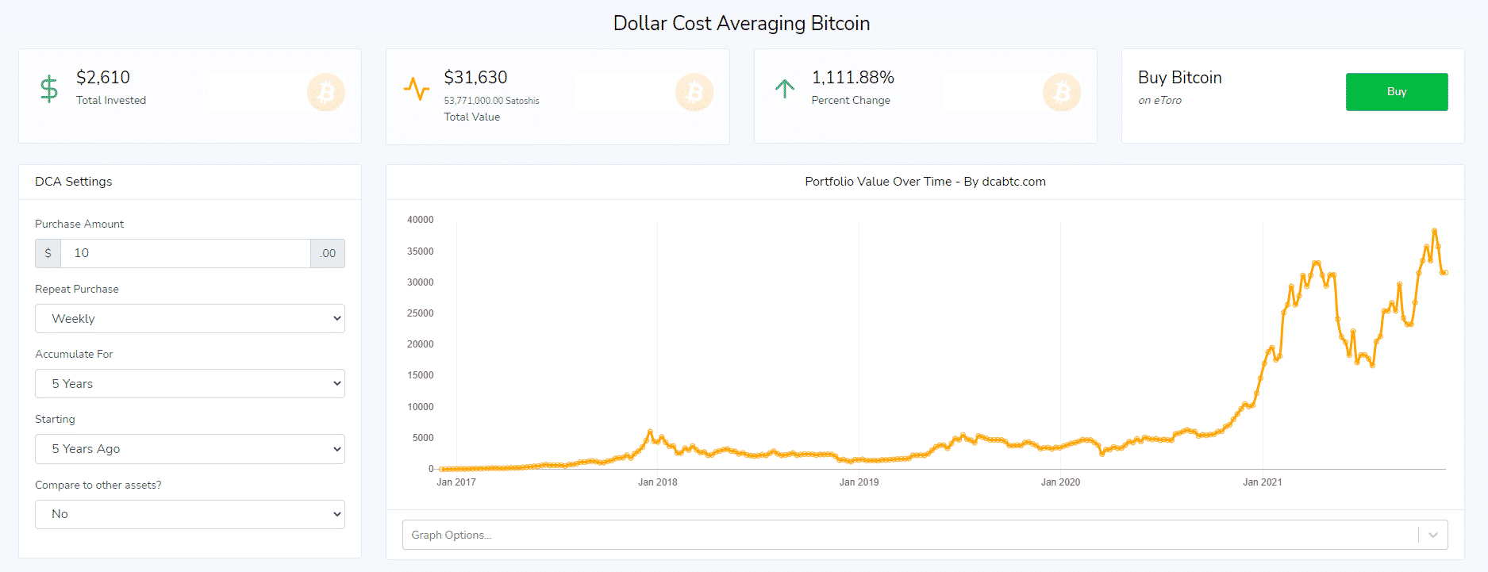Click Bitcoin logo in Total Value card
Viewport: 1488px width, 572px height.
click(694, 93)
